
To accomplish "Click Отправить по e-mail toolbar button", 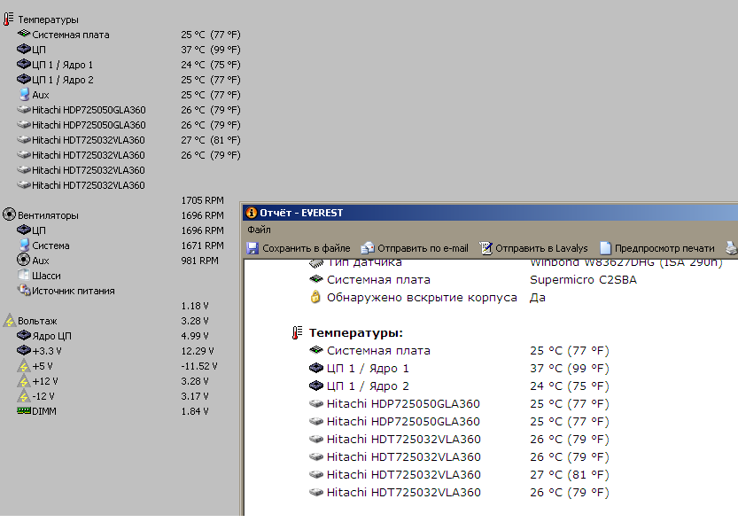I will tap(415, 248).
